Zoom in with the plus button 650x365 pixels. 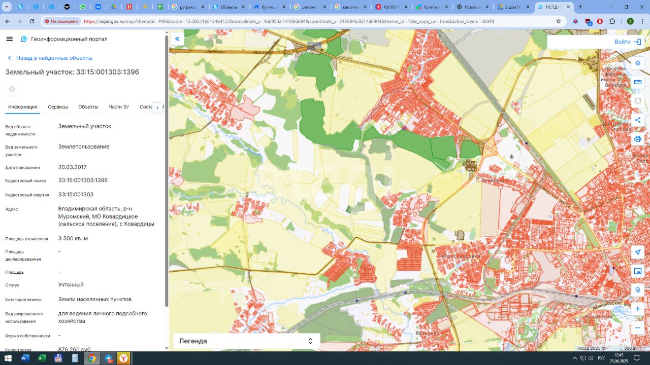(x=638, y=309)
